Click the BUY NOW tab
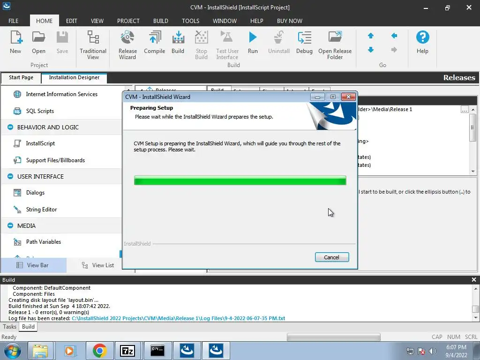The height and width of the screenshot is (360, 480). tap(290, 21)
